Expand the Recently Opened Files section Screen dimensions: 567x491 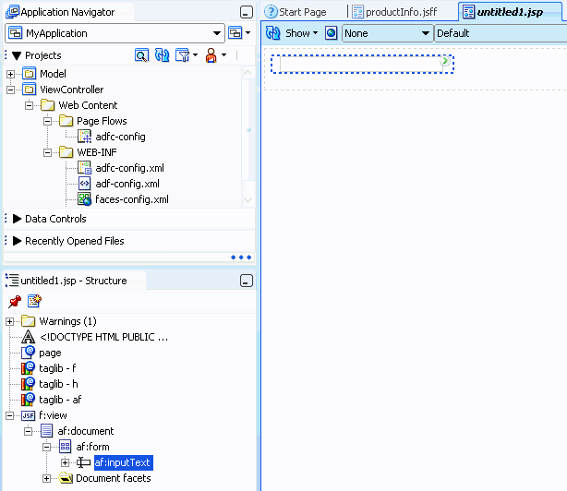pyautogui.click(x=17, y=241)
